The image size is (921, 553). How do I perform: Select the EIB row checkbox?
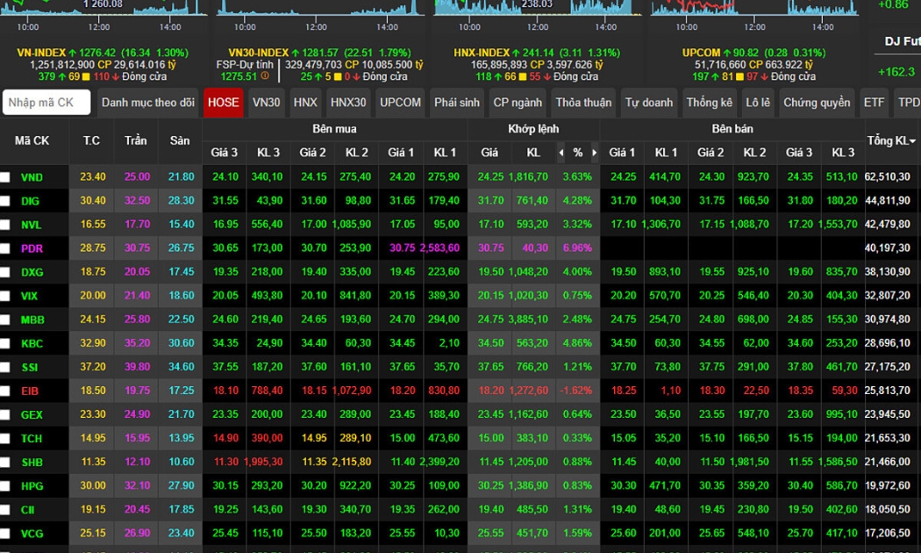pyautogui.click(x=5, y=391)
